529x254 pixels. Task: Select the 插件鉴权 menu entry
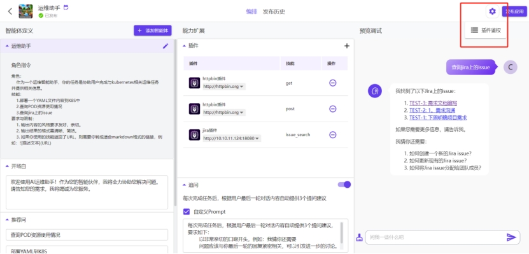coord(486,31)
